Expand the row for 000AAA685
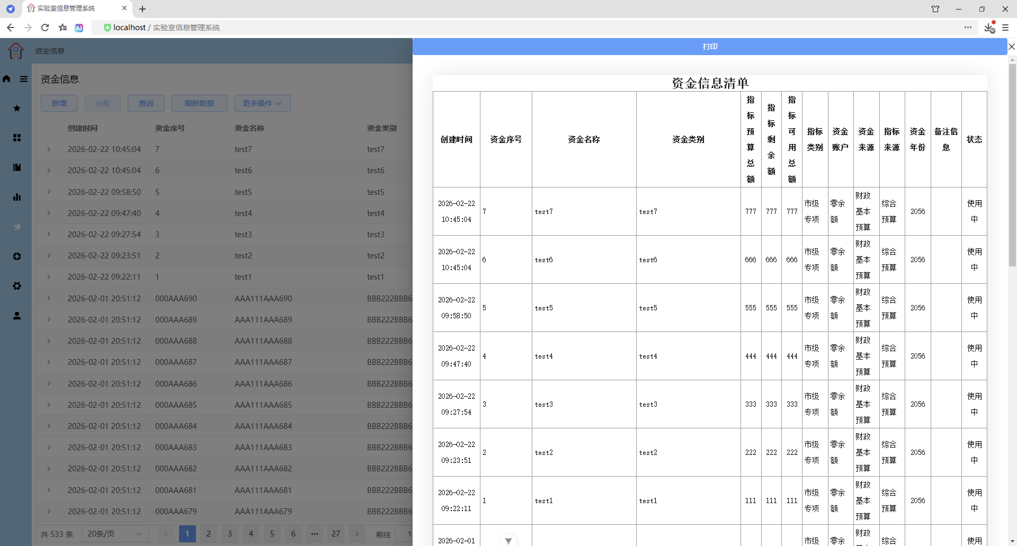 (x=49, y=405)
